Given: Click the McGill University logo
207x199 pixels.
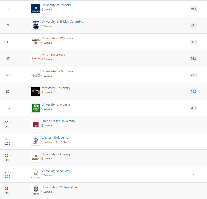Looking at the screenshot, I should point(36,58).
